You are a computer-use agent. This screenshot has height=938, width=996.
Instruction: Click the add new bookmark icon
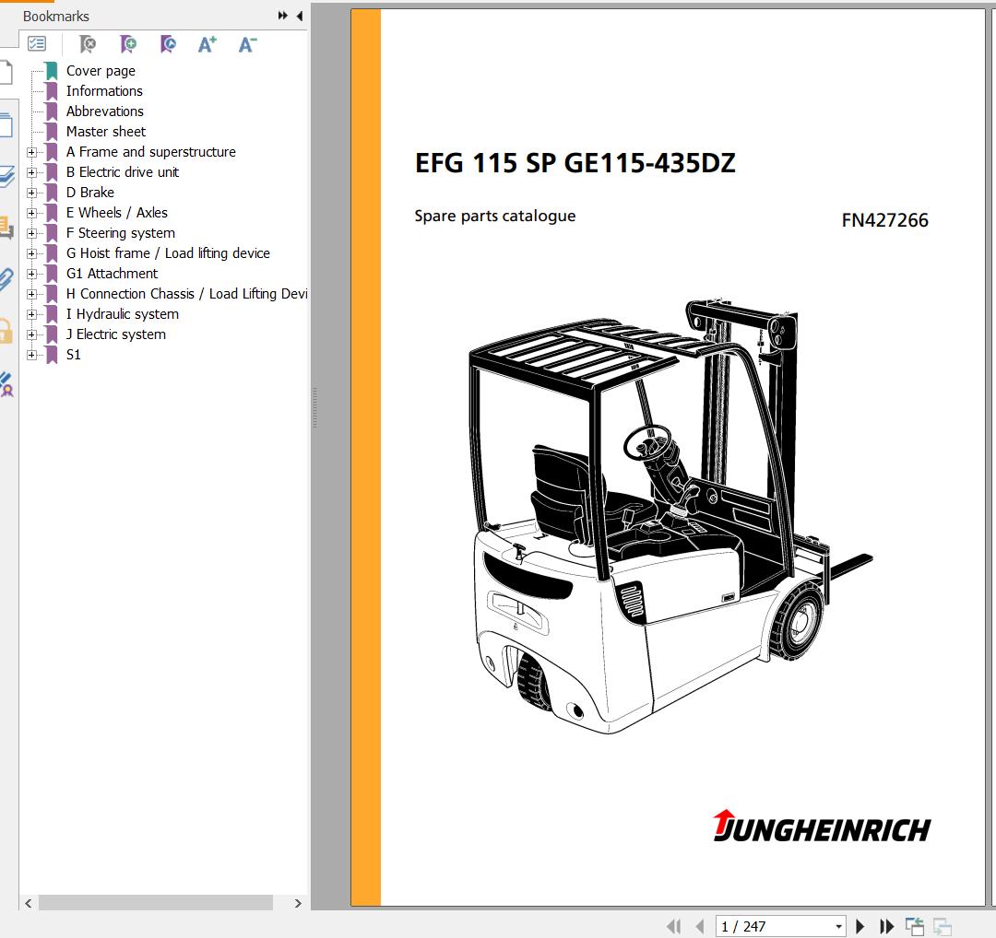[x=127, y=44]
